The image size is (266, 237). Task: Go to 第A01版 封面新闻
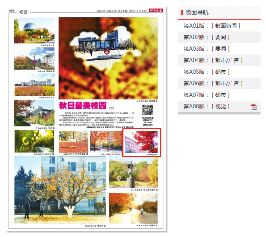(x=212, y=26)
